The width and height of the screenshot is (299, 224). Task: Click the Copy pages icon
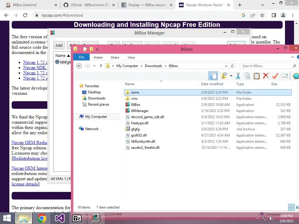(247, 76)
